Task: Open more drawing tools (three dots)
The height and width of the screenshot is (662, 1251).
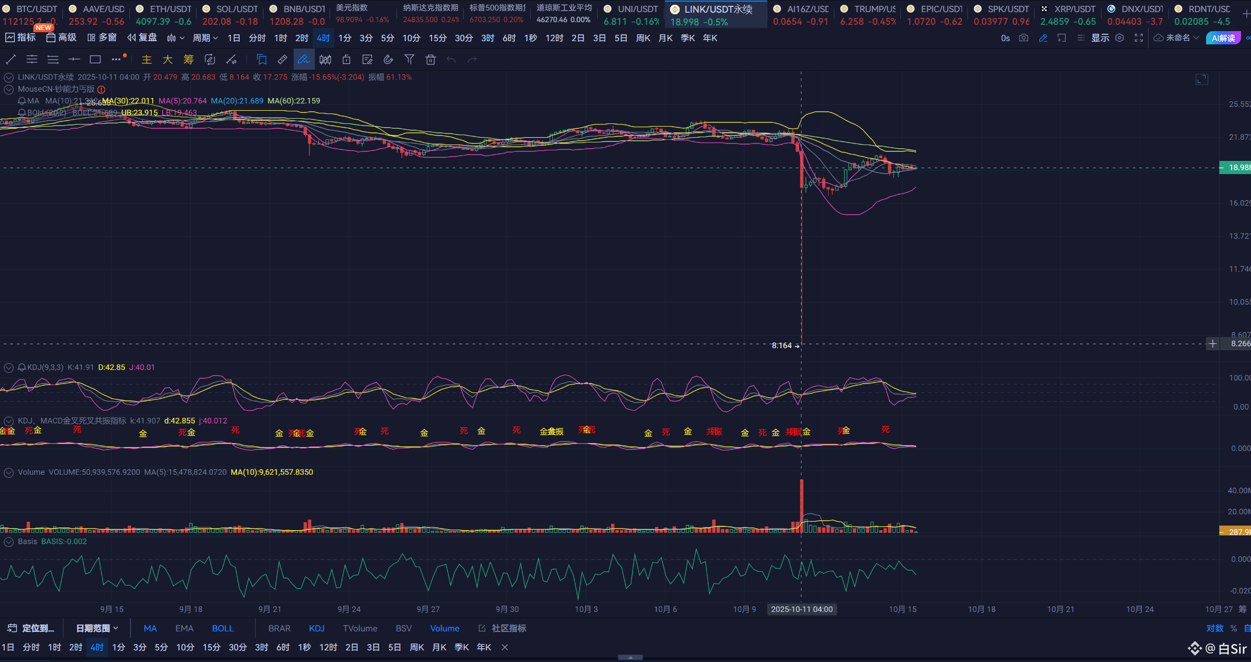Action: point(117,60)
